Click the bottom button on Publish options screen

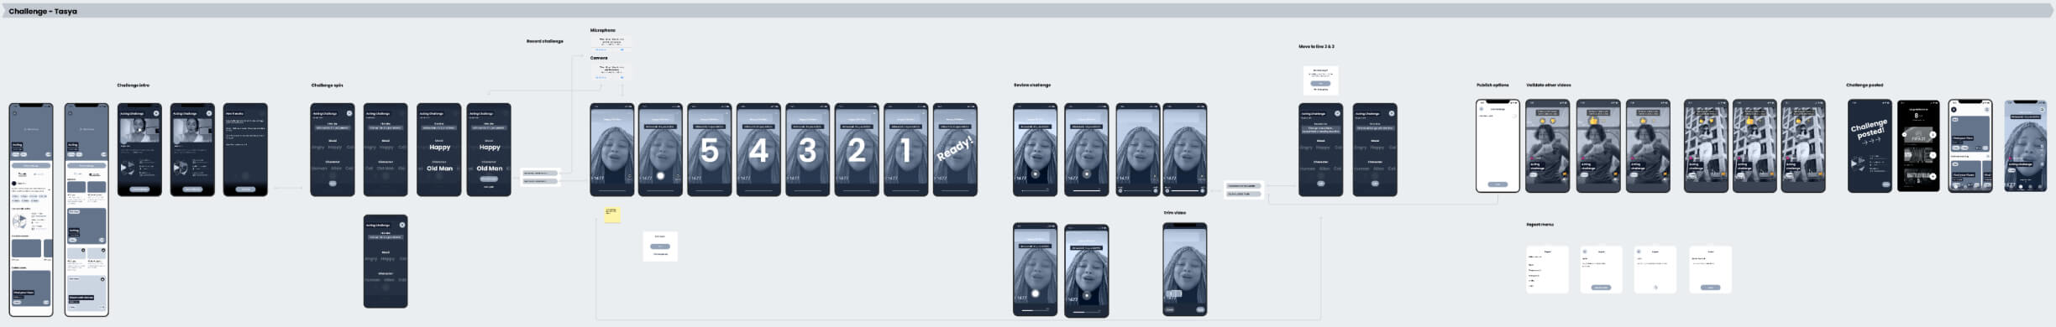pos(1497,184)
